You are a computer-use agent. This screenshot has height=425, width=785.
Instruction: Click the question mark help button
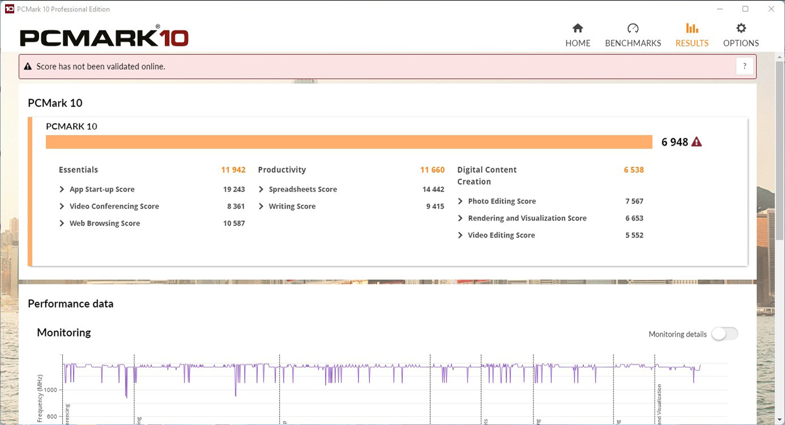point(745,66)
